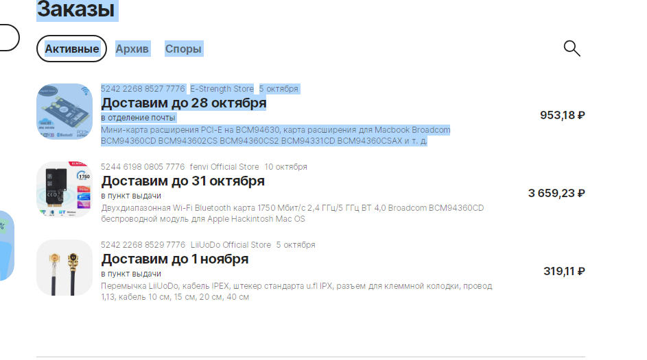The width and height of the screenshot is (647, 360).
Task: Open the E-Strength Store link
Action: pyautogui.click(x=222, y=89)
